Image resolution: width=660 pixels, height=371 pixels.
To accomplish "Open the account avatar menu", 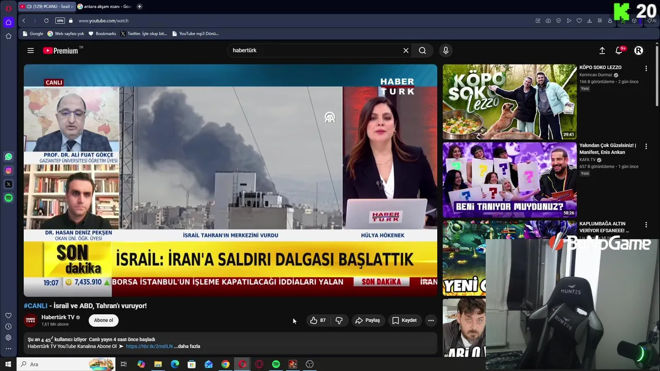I will pyautogui.click(x=638, y=50).
